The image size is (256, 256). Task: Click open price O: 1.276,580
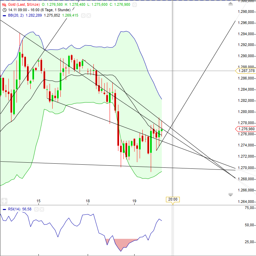point(52,4)
